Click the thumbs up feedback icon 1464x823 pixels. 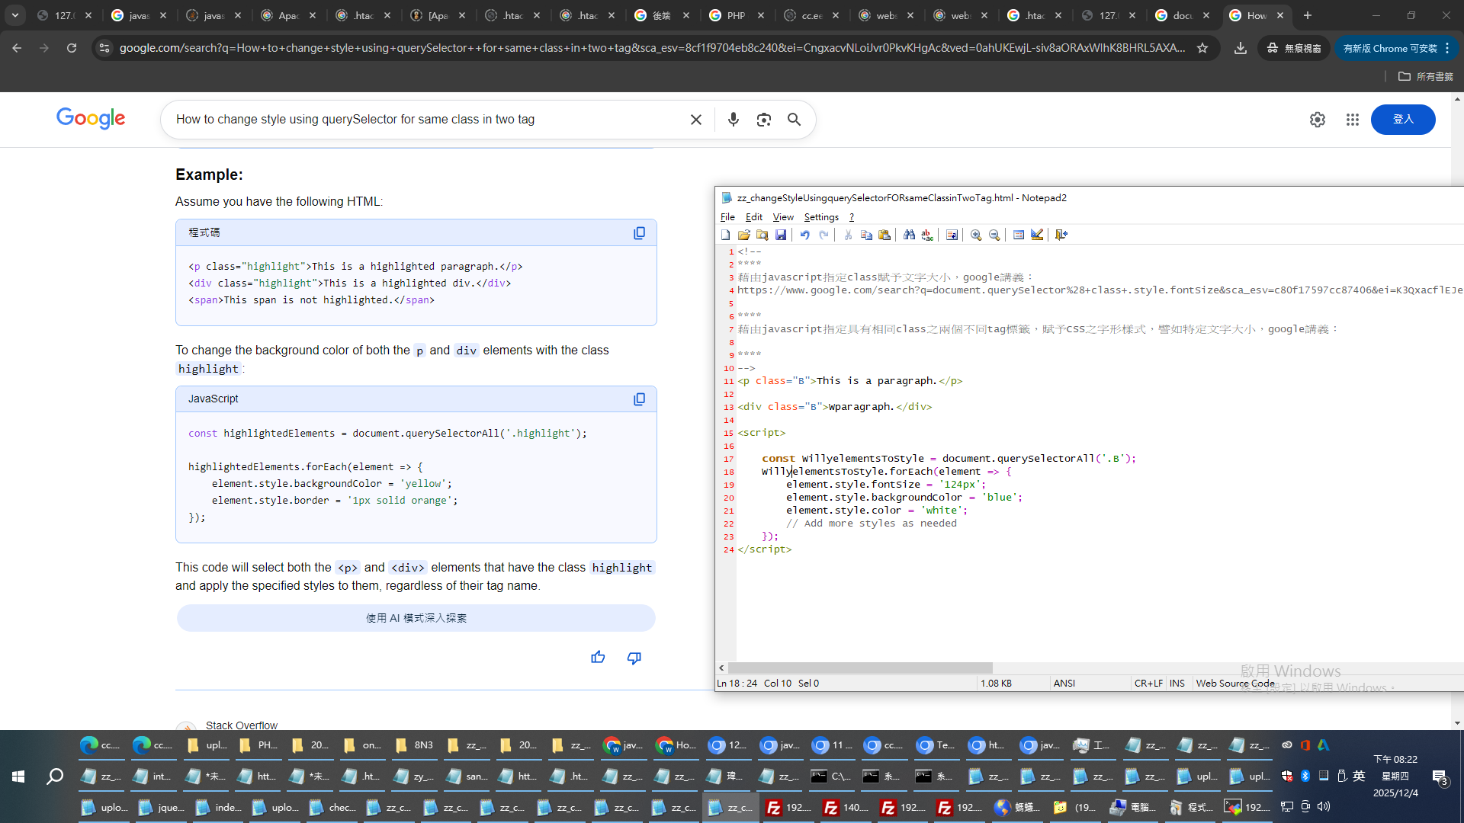click(598, 657)
